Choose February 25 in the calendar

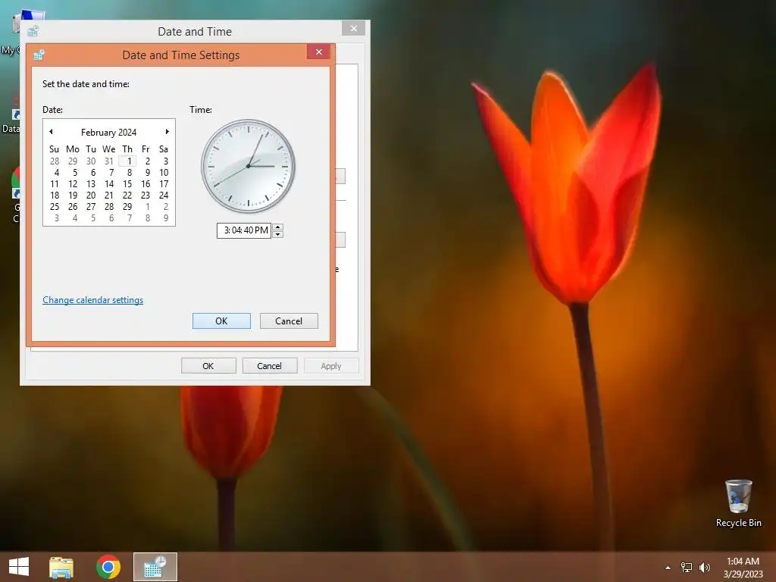55,206
